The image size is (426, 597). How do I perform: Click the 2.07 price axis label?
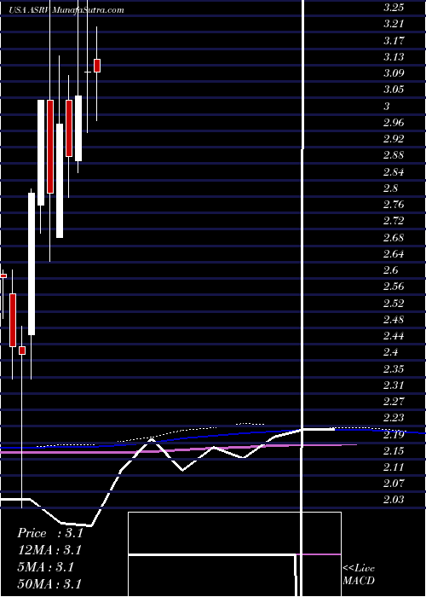(x=393, y=484)
